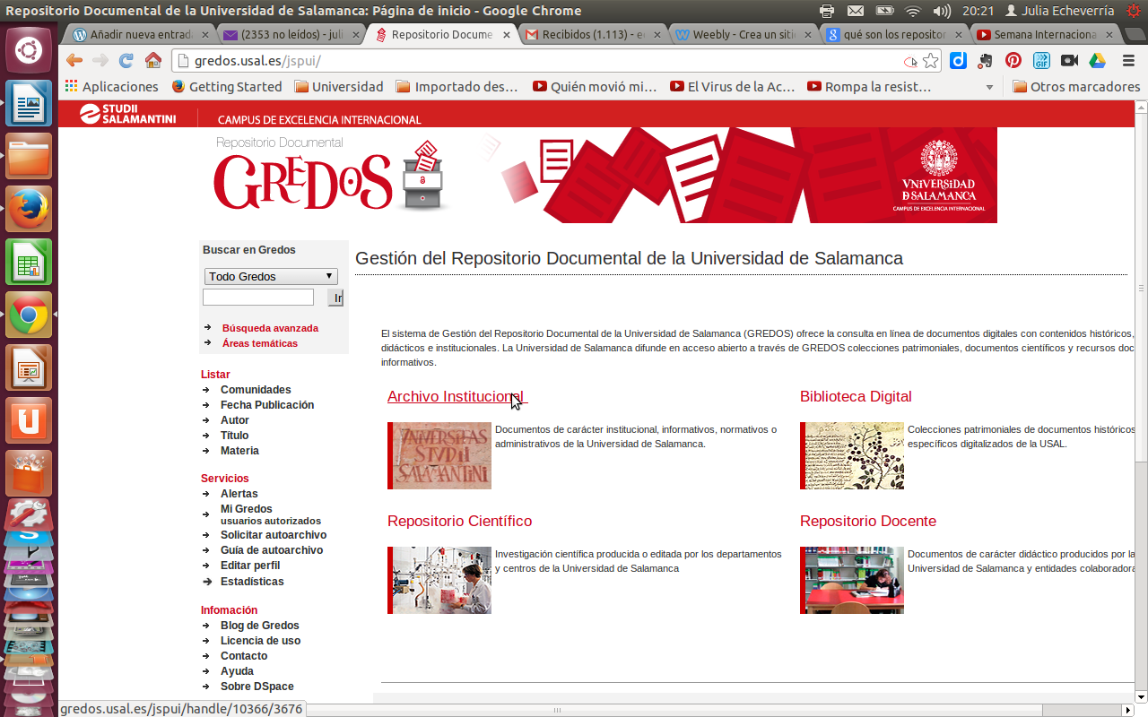Click Búsqueda avanzada link
The height and width of the screenshot is (717, 1148).
[270, 328]
